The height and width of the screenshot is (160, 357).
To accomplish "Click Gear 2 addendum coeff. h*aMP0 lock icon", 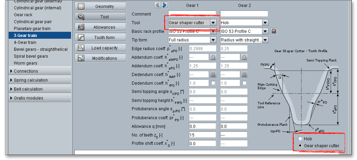I will tap(244, 57).
